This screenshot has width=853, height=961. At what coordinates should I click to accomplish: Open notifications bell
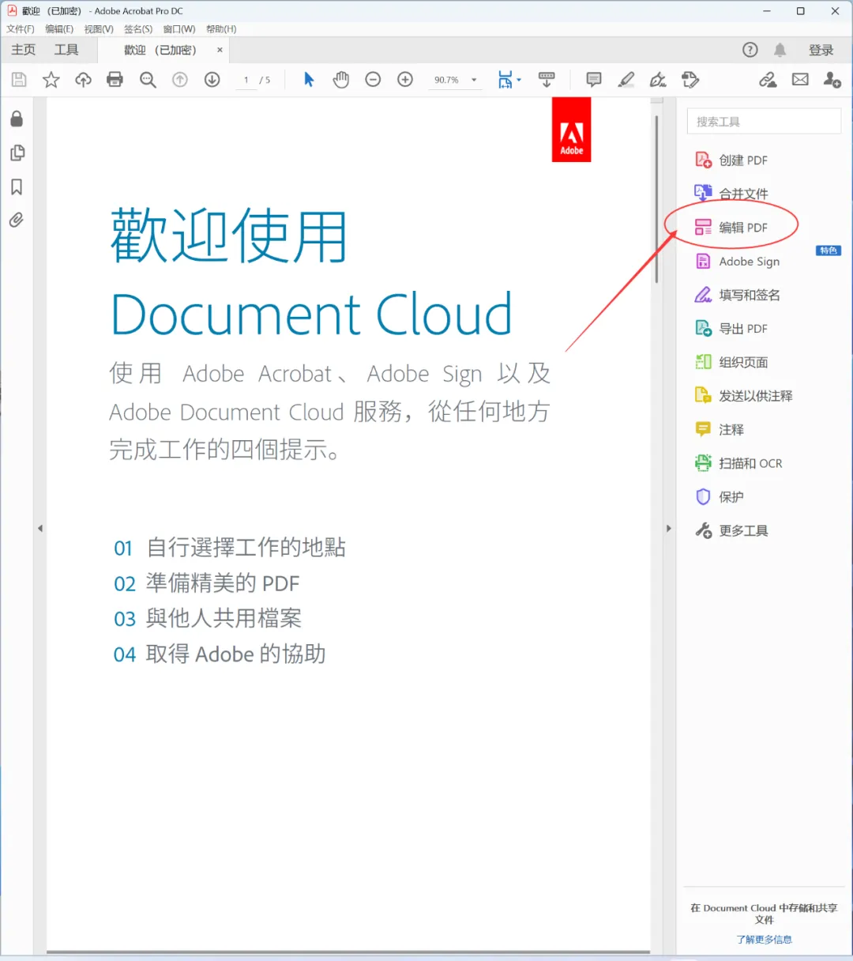(780, 50)
